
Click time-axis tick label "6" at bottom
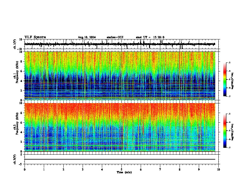[x=141, y=170]
